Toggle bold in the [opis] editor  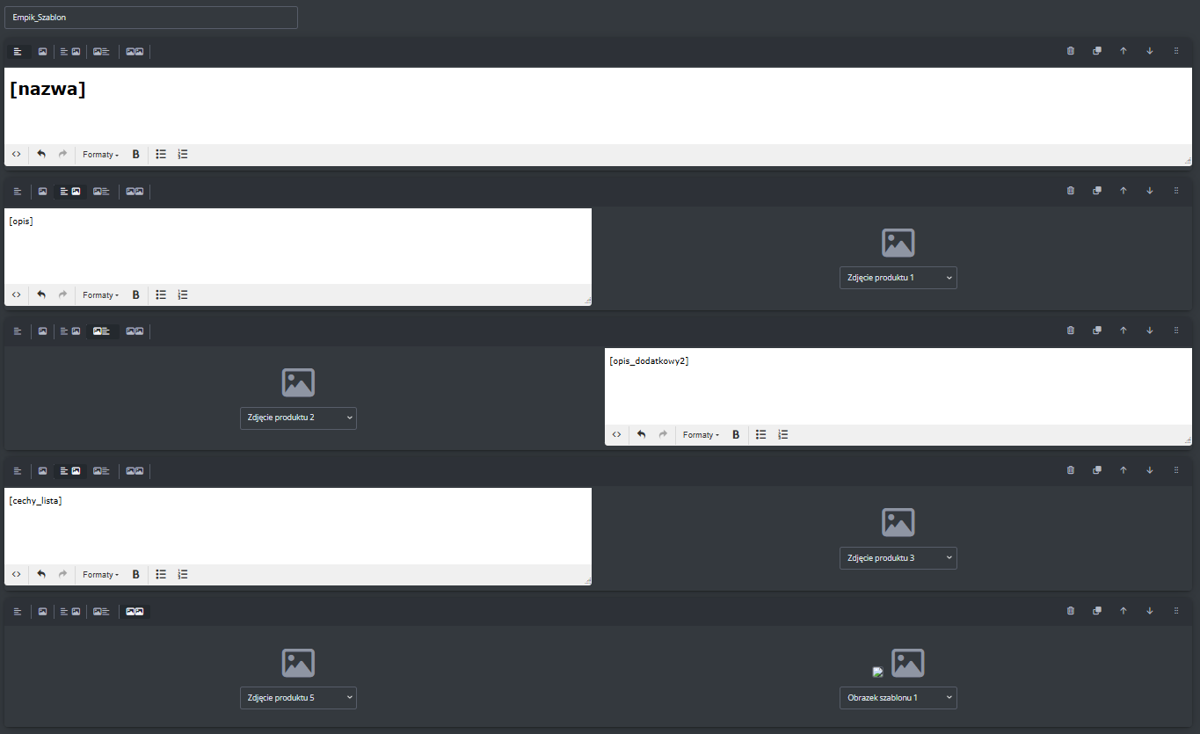135,295
